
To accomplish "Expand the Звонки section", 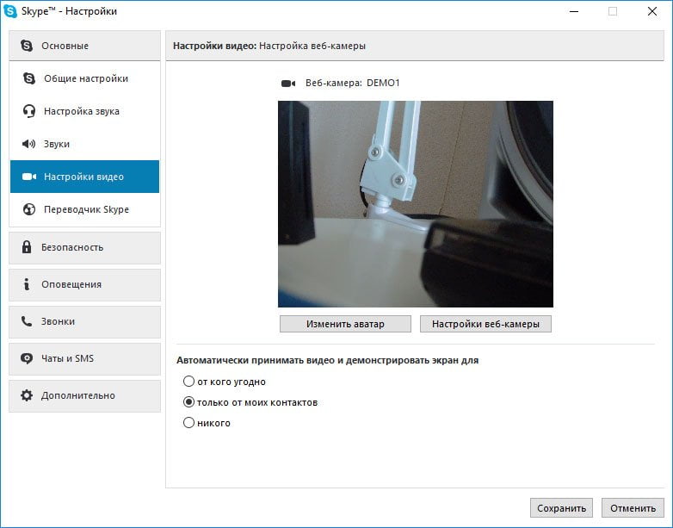I will [x=84, y=321].
